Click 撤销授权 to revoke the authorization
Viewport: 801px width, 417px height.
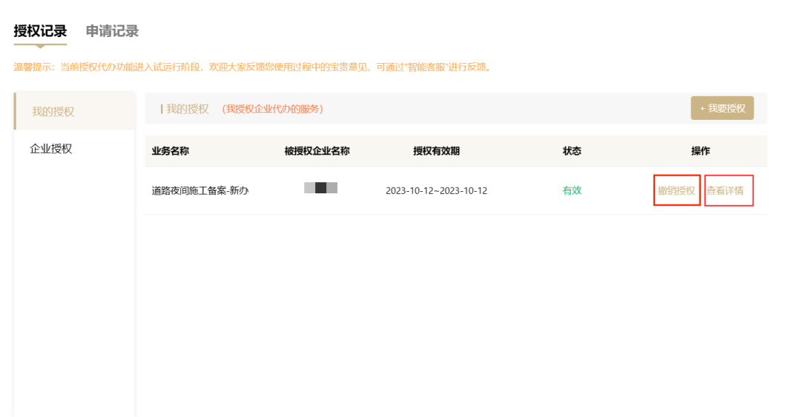(x=676, y=190)
